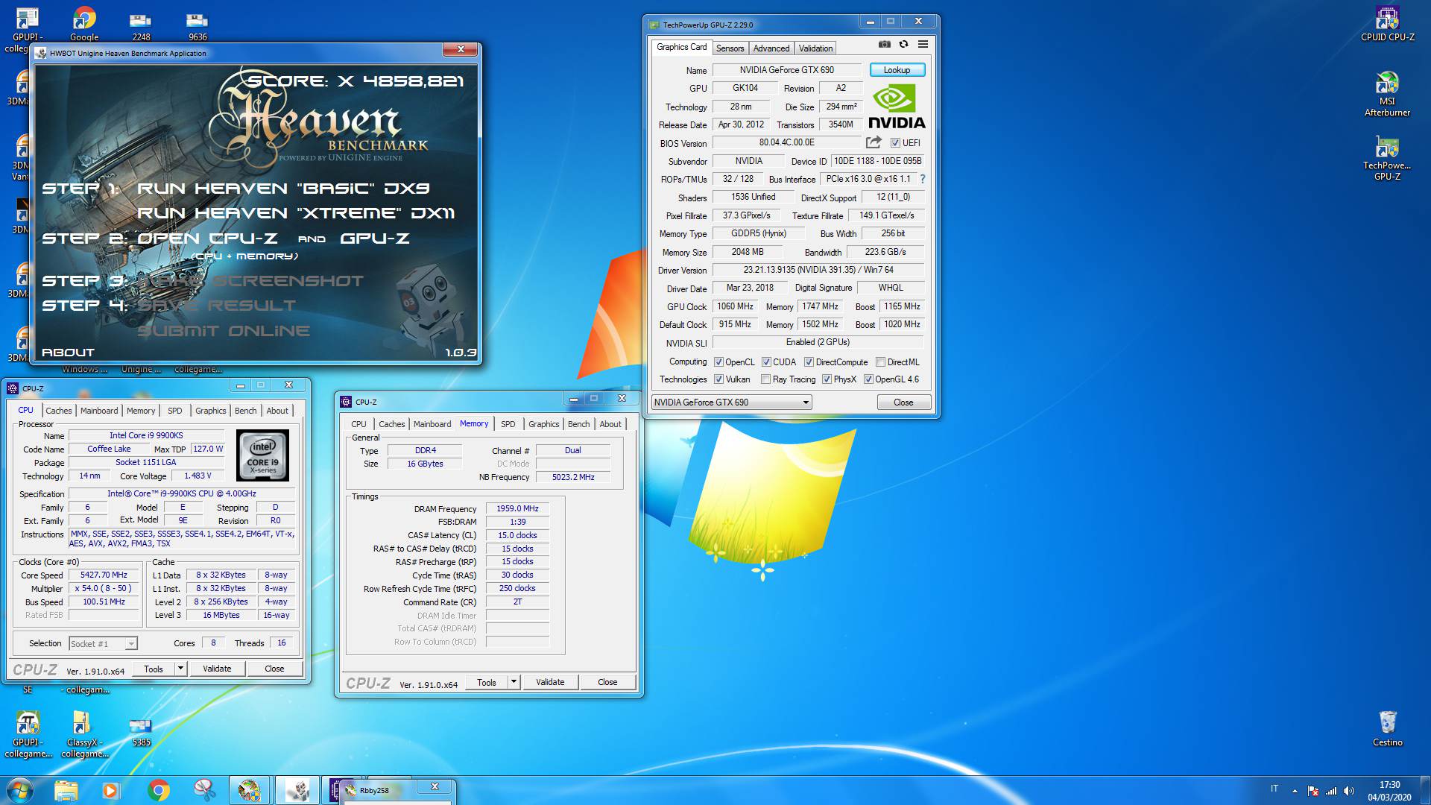Image resolution: width=1431 pixels, height=805 pixels.
Task: Open Chrome from the taskbar
Action: click(158, 790)
